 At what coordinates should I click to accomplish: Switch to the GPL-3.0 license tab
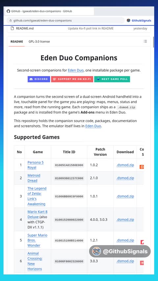[x=39, y=41]
